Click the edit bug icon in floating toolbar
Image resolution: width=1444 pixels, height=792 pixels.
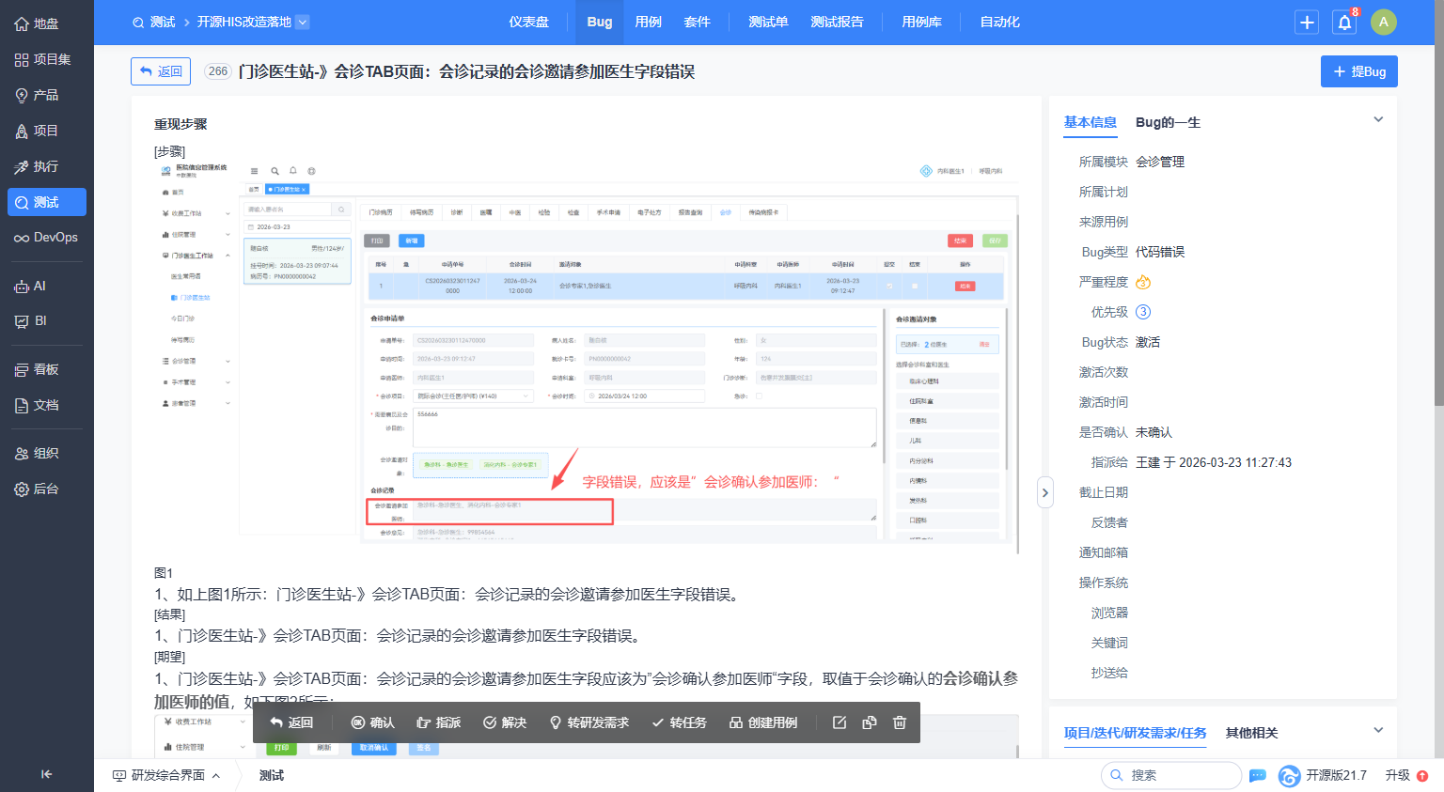pyautogui.click(x=840, y=722)
